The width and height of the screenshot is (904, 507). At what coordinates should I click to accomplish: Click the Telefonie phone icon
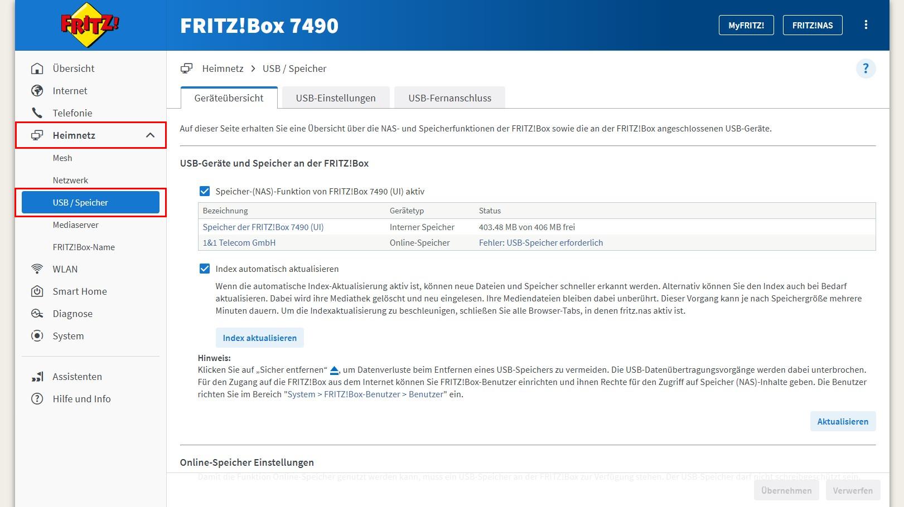tap(37, 113)
